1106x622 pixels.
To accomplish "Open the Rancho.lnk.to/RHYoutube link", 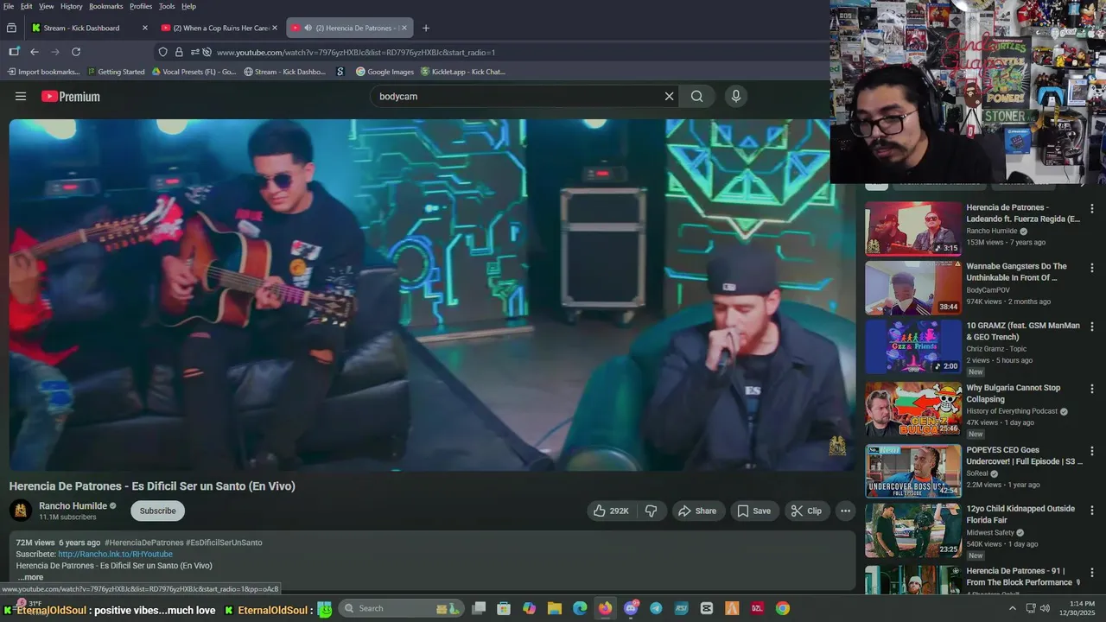I will (115, 554).
